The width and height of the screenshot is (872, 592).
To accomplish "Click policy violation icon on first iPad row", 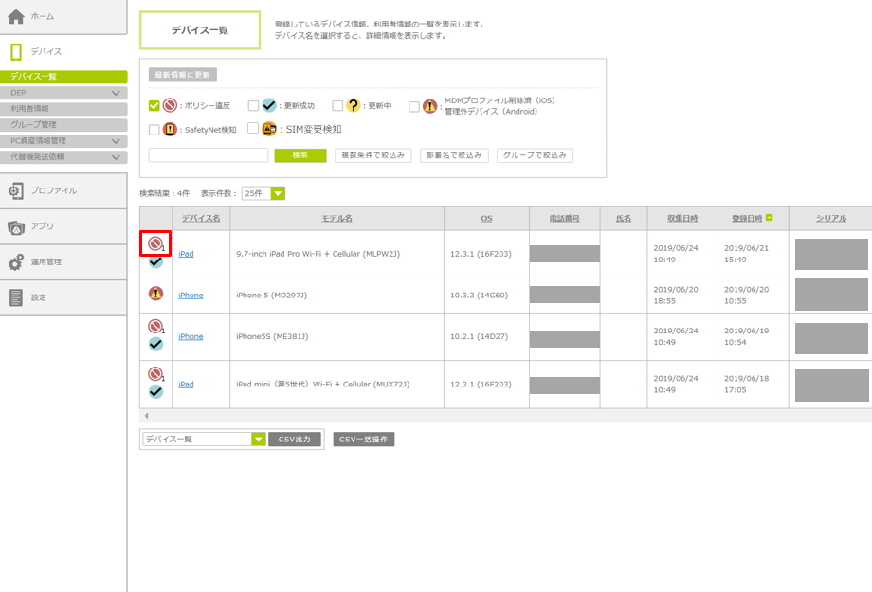I will click(154, 244).
